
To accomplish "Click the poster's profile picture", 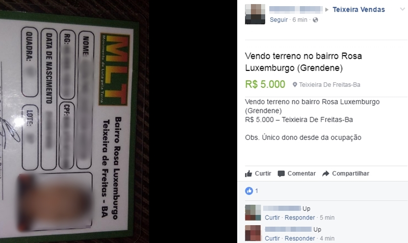I will [255, 14].
